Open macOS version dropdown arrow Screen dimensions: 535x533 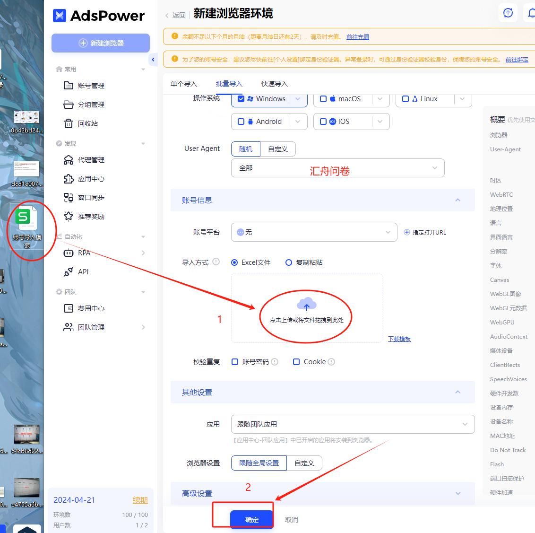point(380,99)
